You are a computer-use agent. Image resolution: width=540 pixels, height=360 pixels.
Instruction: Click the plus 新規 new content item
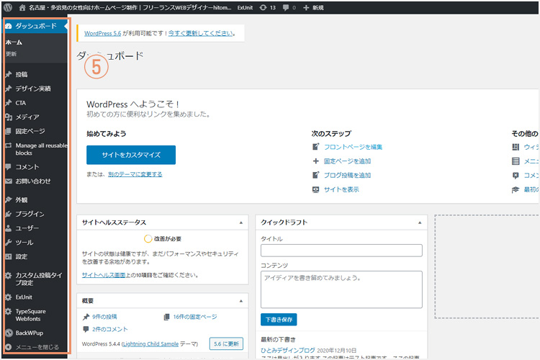tap(313, 8)
